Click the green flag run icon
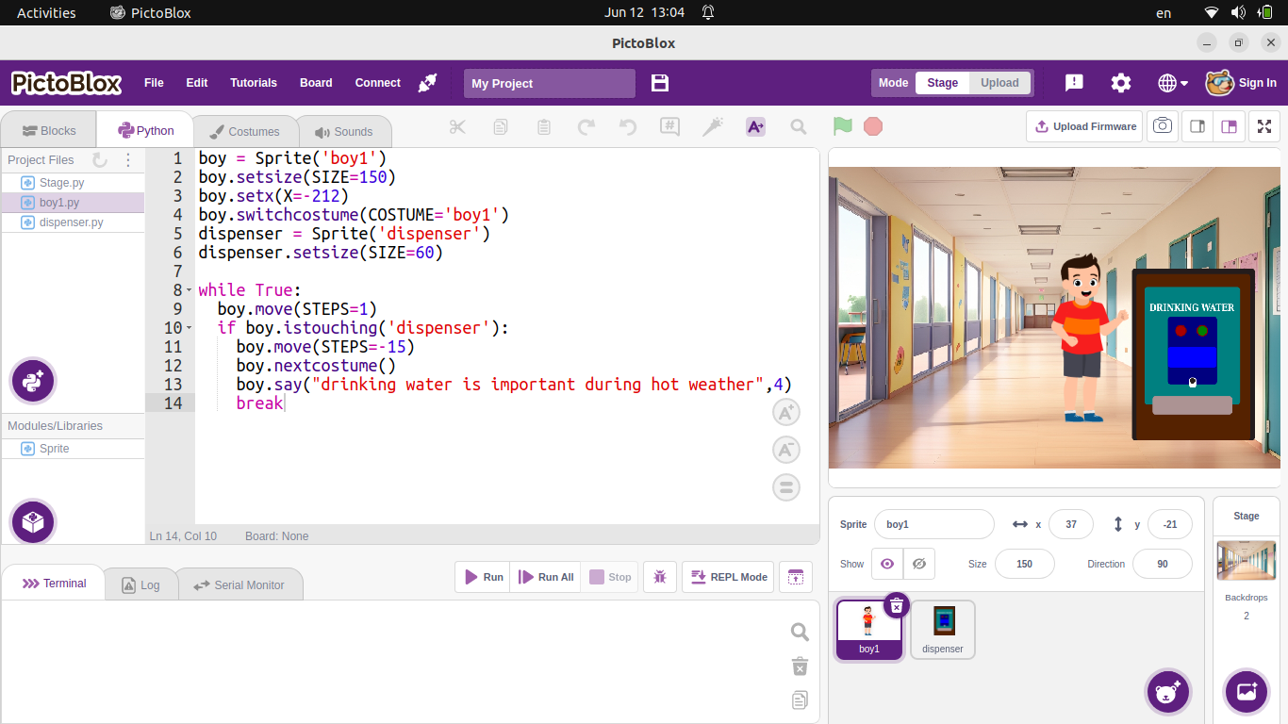Screen dimensions: 1288x724 (842, 126)
